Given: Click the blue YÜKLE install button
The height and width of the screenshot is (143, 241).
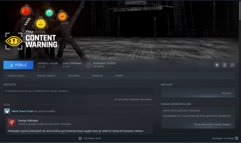Looking at the screenshot, I should point(18,65).
